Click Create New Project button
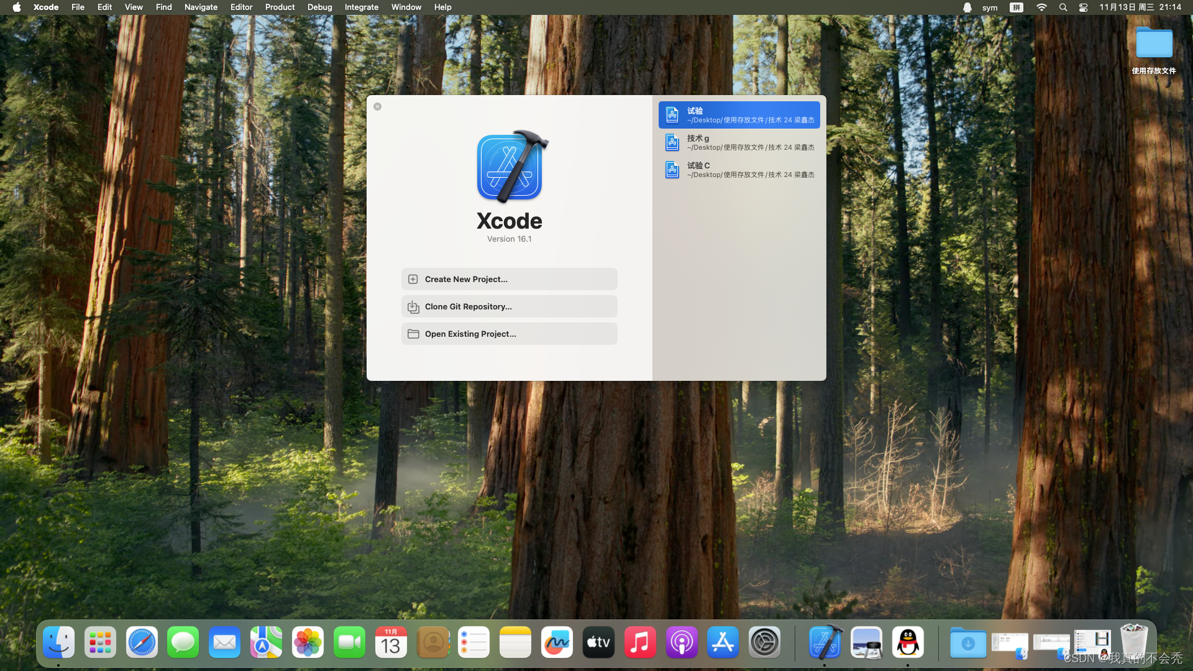The image size is (1193, 671). pyautogui.click(x=509, y=279)
